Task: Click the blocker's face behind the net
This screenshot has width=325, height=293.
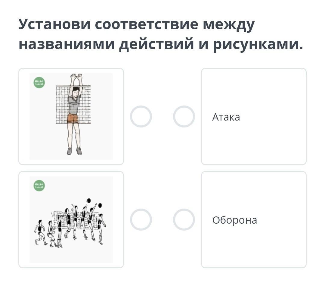Action: click(x=76, y=93)
